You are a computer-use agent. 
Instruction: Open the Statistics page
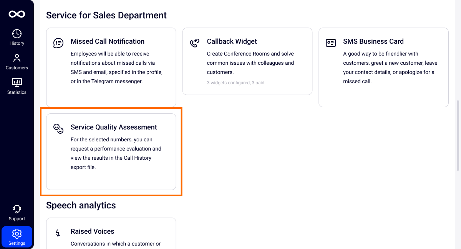(x=17, y=86)
